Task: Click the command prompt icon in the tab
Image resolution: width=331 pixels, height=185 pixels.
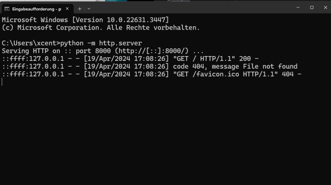Action: click(x=7, y=9)
